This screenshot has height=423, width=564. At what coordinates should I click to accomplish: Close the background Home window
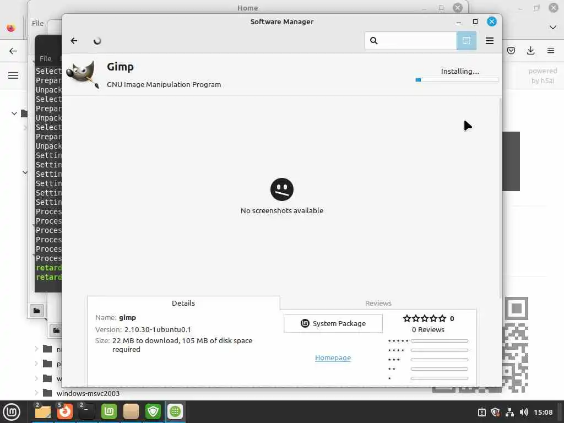pos(458,8)
